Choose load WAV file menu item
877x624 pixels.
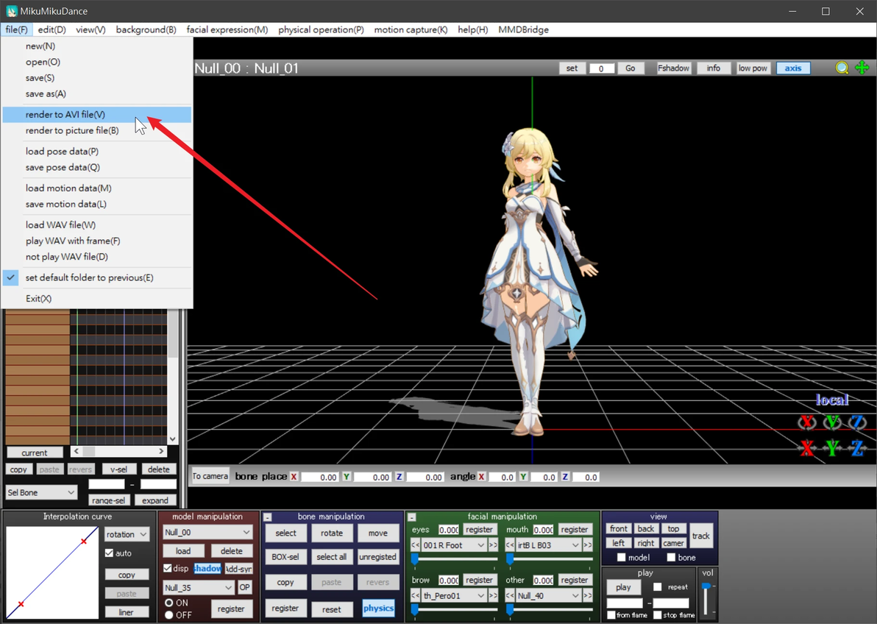[97, 225]
